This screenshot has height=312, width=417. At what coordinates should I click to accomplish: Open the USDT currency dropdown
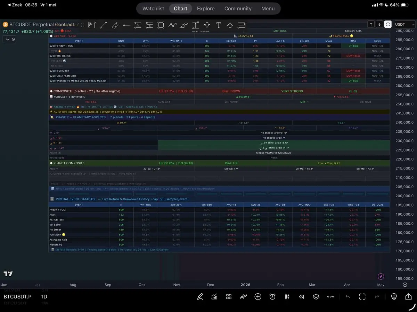tap(404, 24)
